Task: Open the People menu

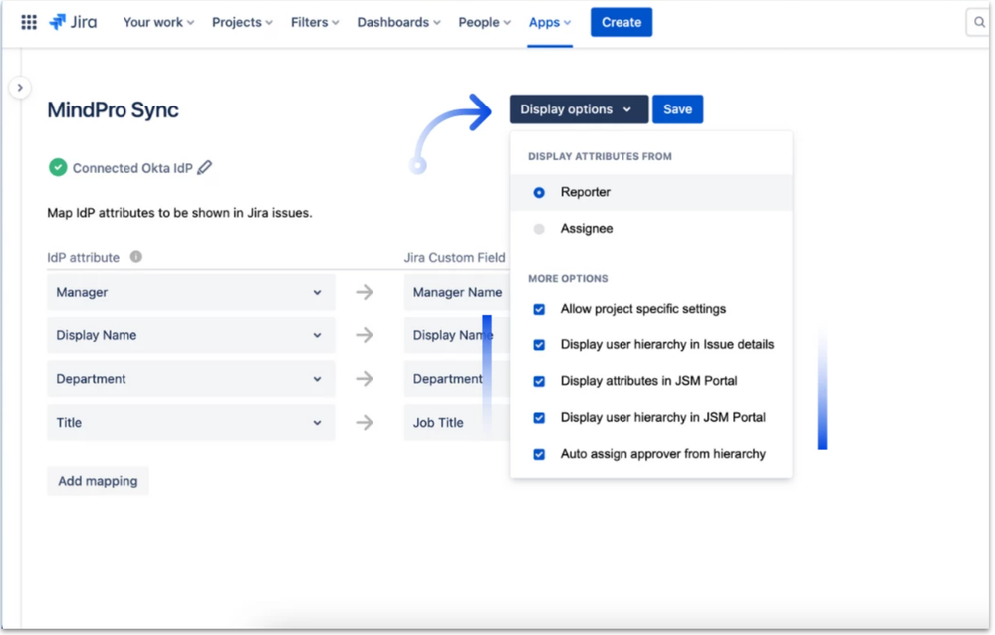Action: click(x=484, y=22)
